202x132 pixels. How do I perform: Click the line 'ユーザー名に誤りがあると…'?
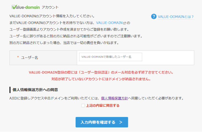pyautogui.click(x=76, y=36)
